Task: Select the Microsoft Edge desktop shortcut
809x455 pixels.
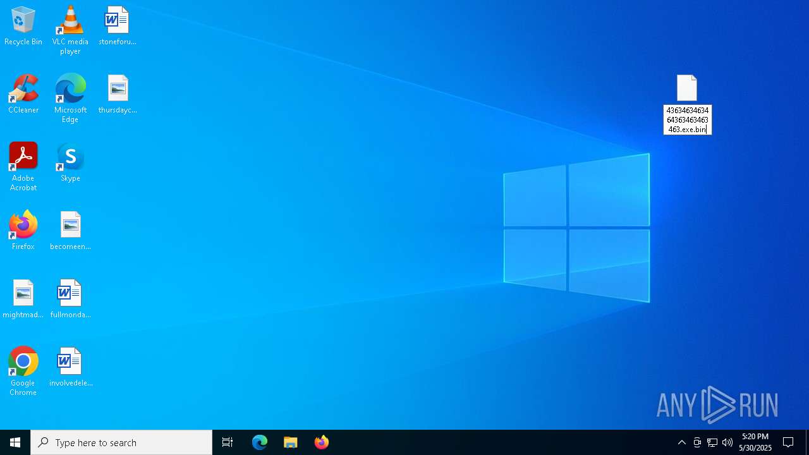Action: click(x=70, y=98)
